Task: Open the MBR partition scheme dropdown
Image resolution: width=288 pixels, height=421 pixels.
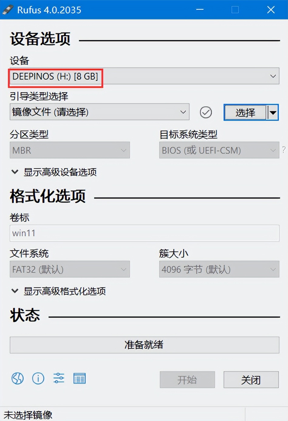Action: tap(70, 150)
